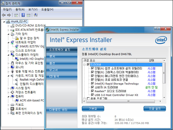Click the scroll right arrow of component list

point(160,101)
